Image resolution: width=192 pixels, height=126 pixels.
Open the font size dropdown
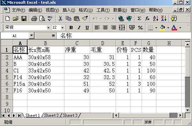click(62, 28)
